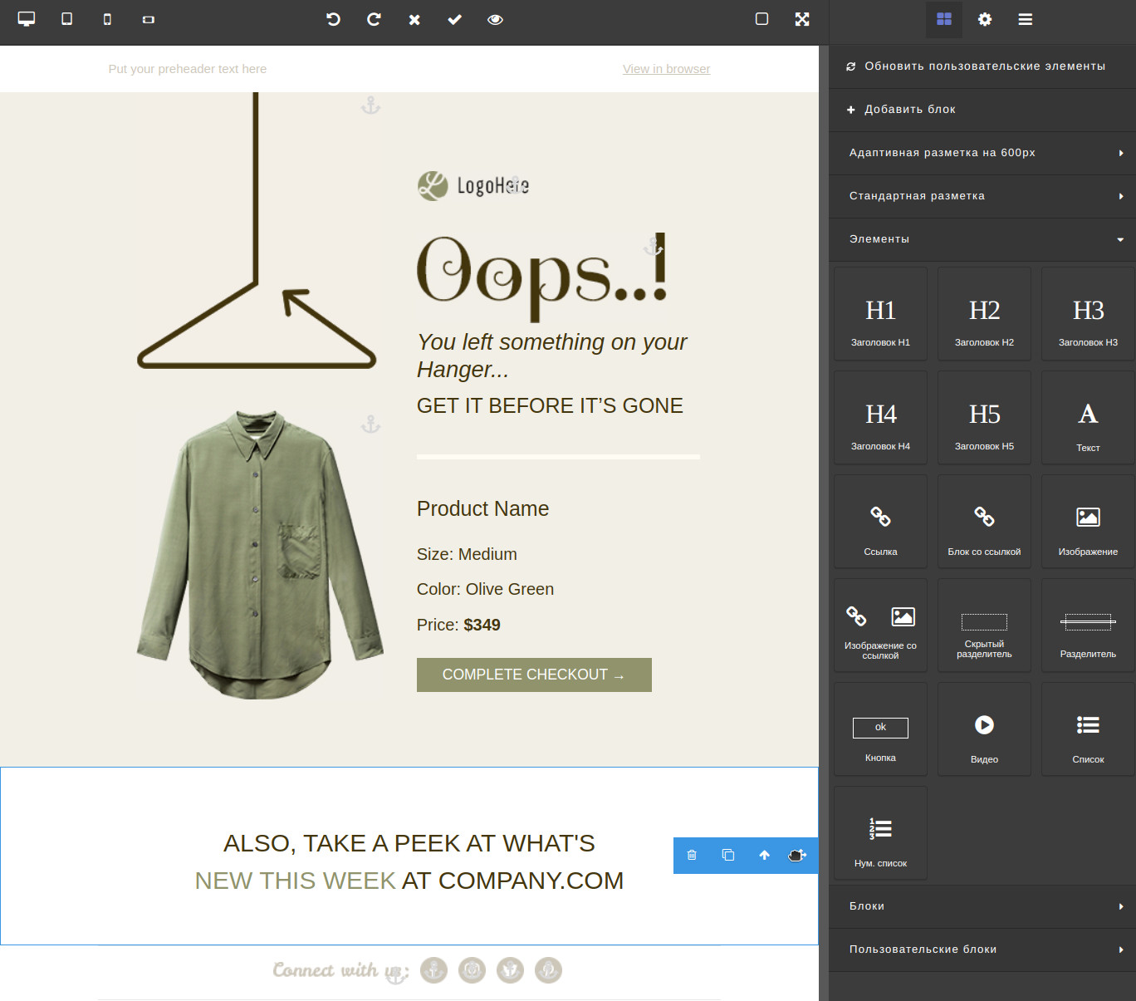Screen dimensions: 1136x1001
Task: Click the redo arrow in the toolbar
Action: (x=374, y=19)
